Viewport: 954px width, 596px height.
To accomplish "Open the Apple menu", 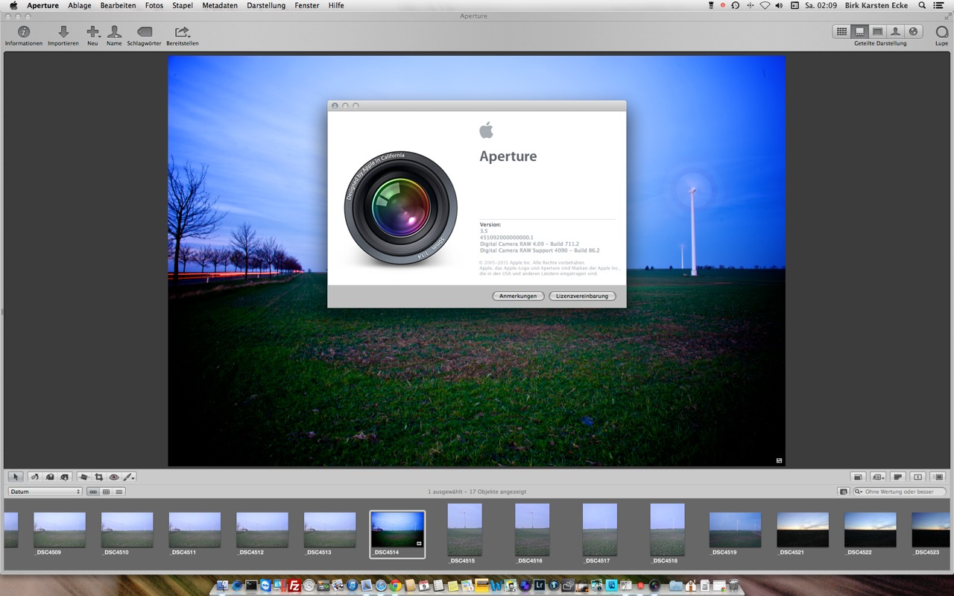I will [x=13, y=5].
